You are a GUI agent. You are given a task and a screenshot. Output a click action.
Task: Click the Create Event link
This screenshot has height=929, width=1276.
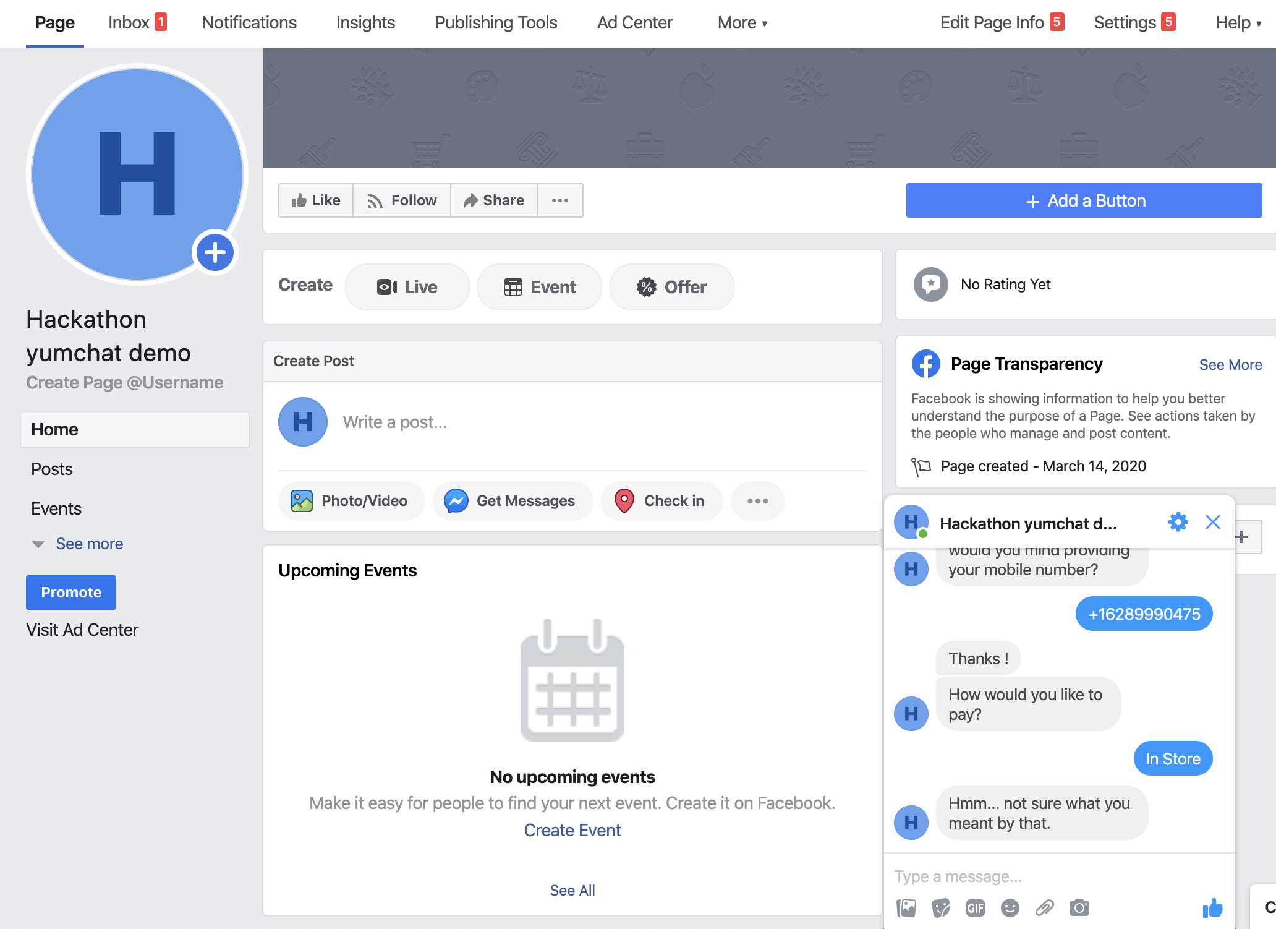coord(572,830)
